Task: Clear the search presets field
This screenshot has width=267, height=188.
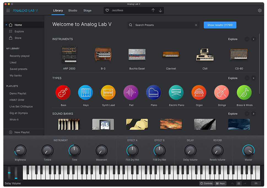Action: (196, 25)
